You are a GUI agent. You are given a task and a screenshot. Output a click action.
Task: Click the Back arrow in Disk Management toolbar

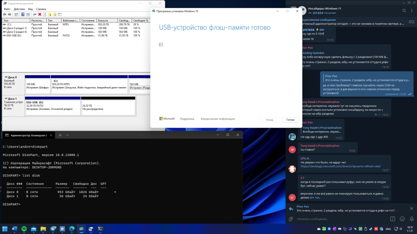5,14
